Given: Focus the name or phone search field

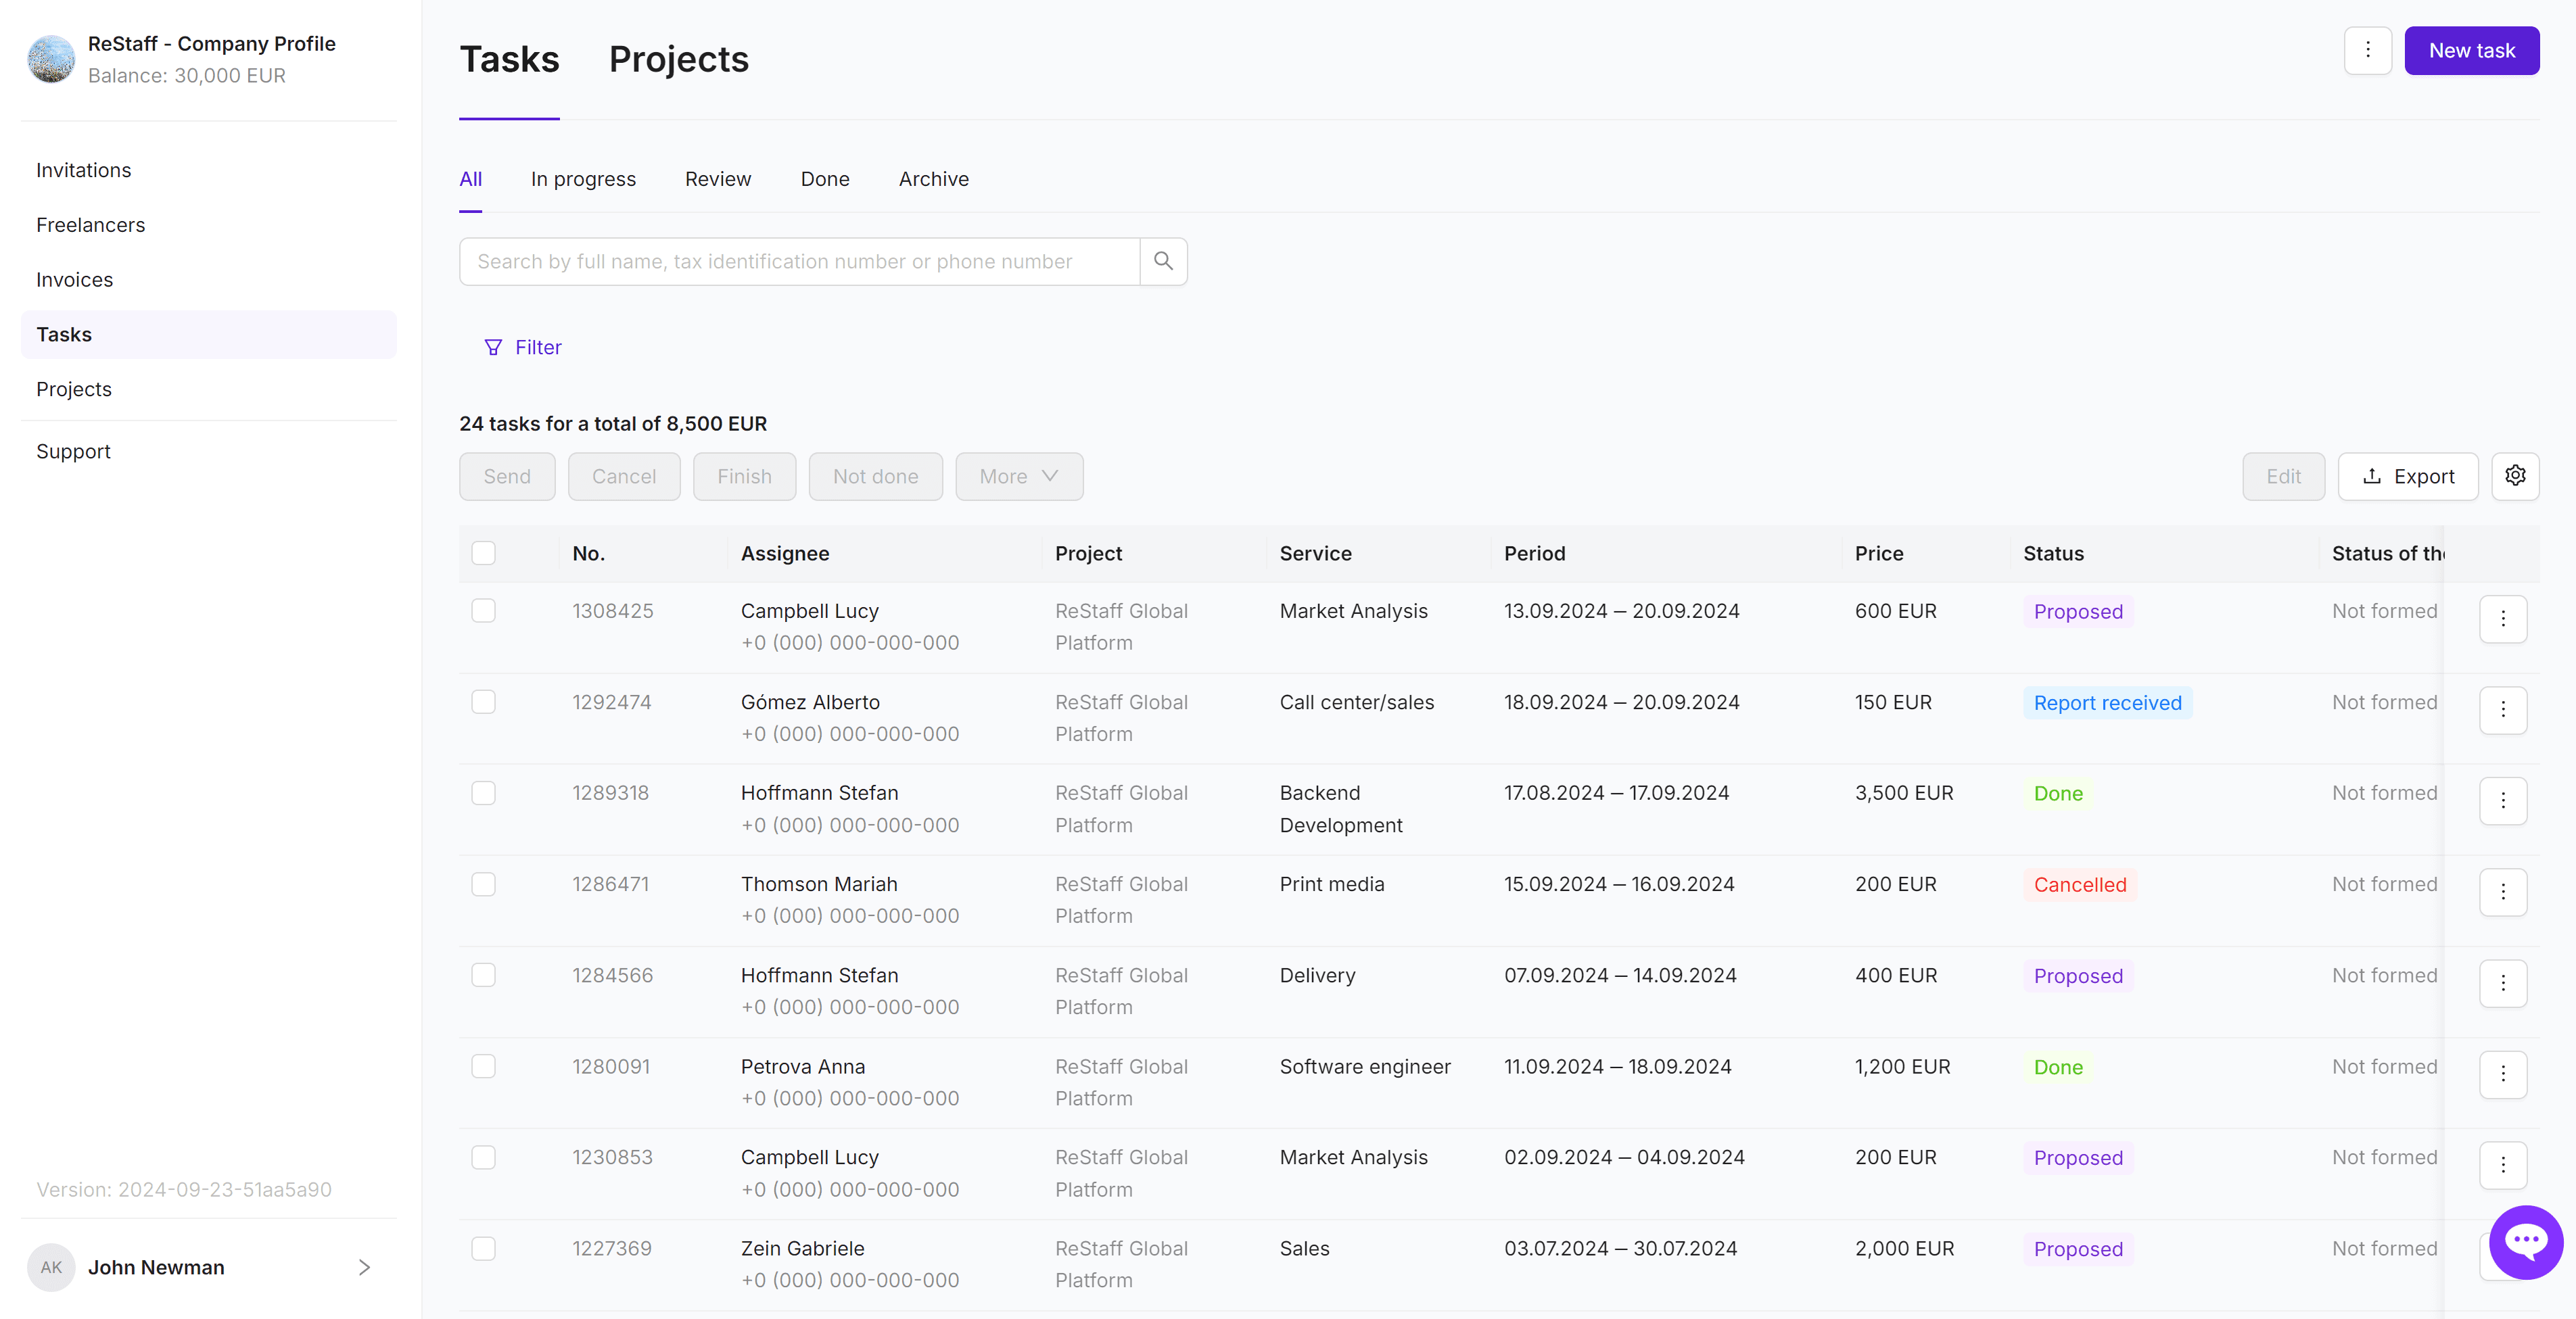Looking at the screenshot, I should (798, 261).
